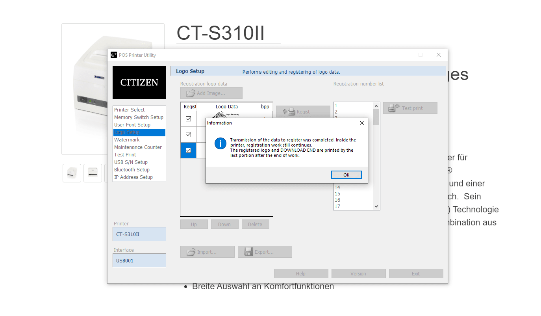Image resolution: width=541 pixels, height=316 pixels.
Task: Click the USB001 interface field
Action: coord(139,260)
